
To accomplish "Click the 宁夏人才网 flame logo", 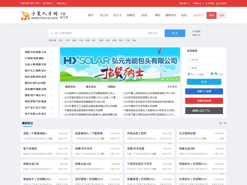I will tap(25, 15).
